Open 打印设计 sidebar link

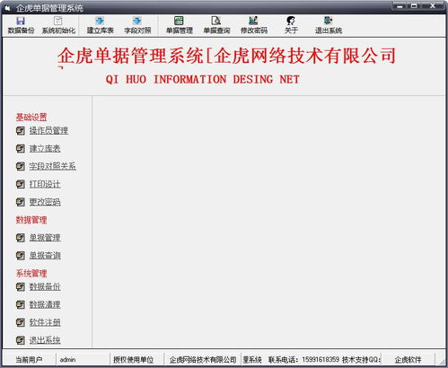45,184
